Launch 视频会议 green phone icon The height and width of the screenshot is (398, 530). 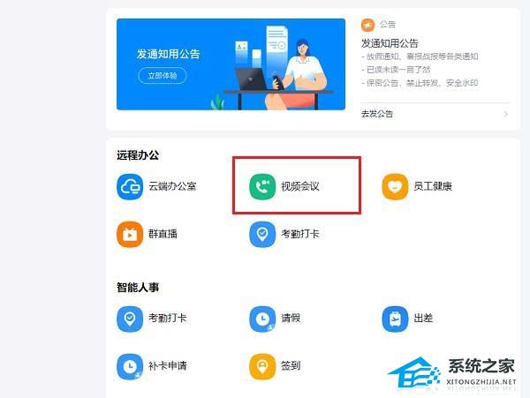point(262,187)
